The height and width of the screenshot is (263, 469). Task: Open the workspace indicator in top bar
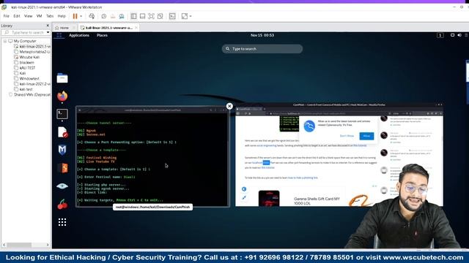pos(440,35)
